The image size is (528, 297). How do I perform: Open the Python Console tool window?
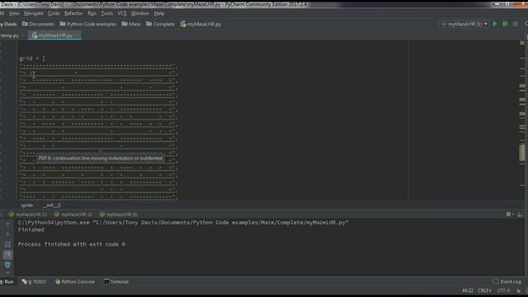pyautogui.click(x=75, y=282)
